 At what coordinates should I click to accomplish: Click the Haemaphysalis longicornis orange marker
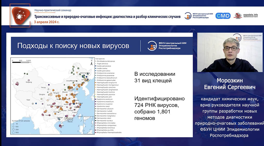point(96,83)
